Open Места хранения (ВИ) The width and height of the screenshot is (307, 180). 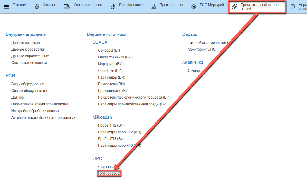[115, 57]
